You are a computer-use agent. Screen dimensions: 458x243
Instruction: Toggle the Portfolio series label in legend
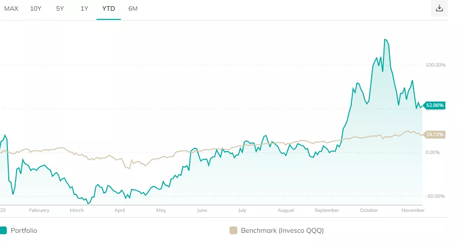[x=24, y=231]
